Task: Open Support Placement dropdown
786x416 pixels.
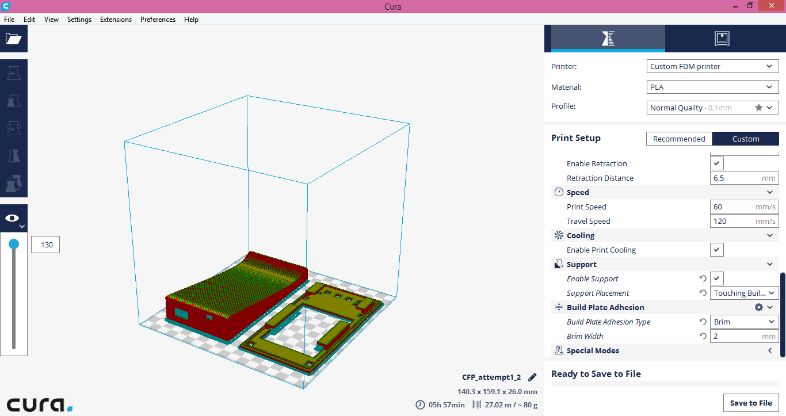Action: (745, 293)
